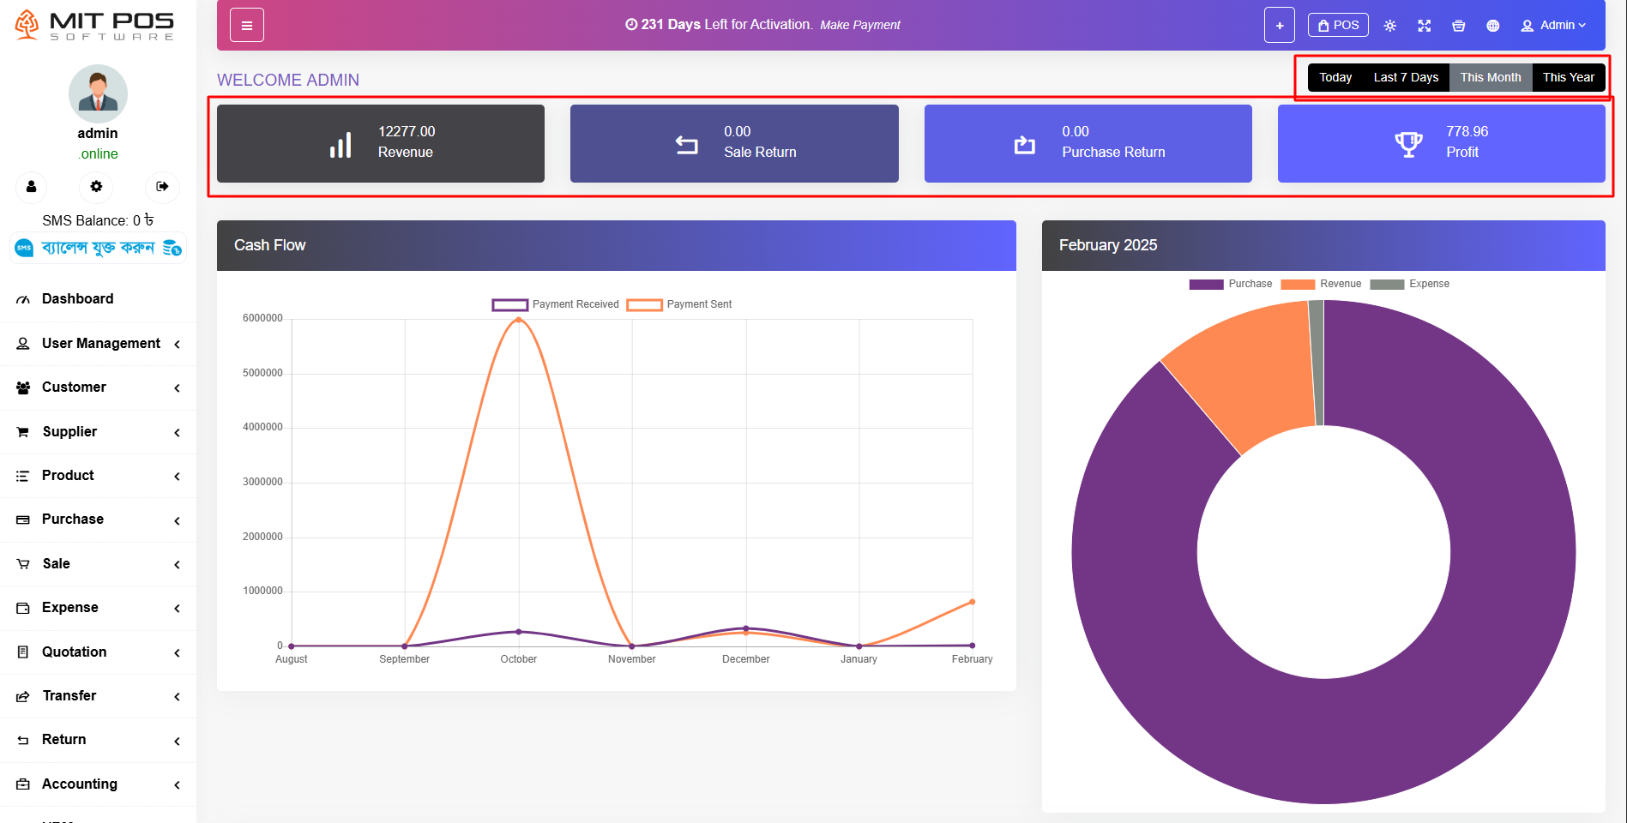The height and width of the screenshot is (823, 1627).
Task: Click the Purchase purple legend swatch
Action: pos(1206,285)
